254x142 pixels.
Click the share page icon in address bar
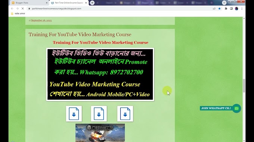point(214,9)
